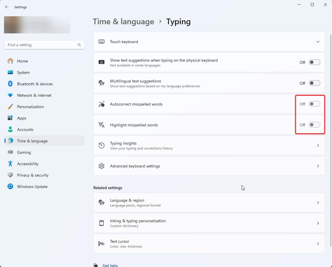Open Network & internet category
Screen dimensions: 332x267
point(44,95)
